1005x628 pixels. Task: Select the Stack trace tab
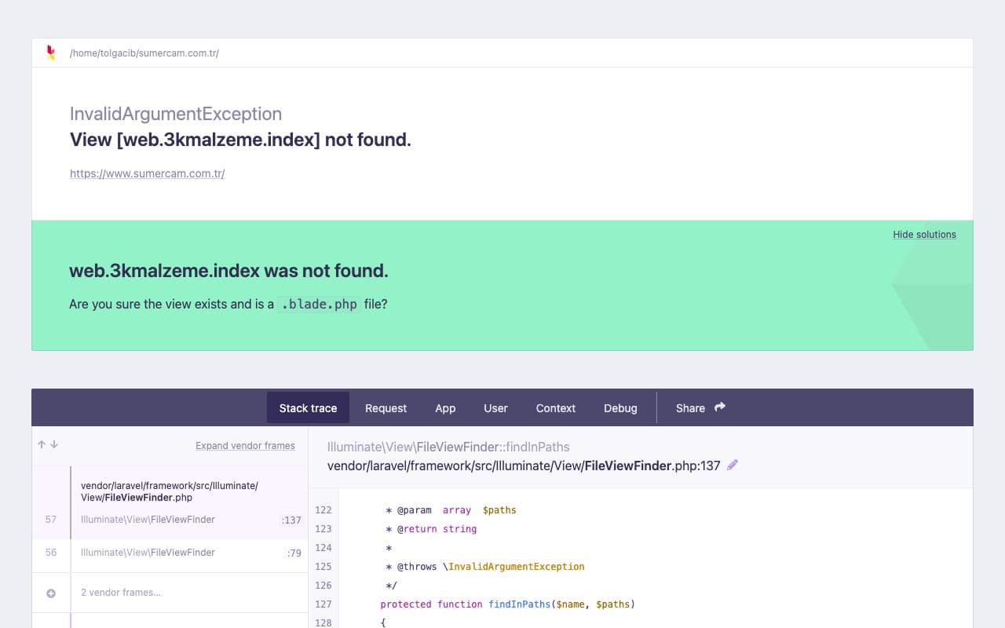coord(308,408)
